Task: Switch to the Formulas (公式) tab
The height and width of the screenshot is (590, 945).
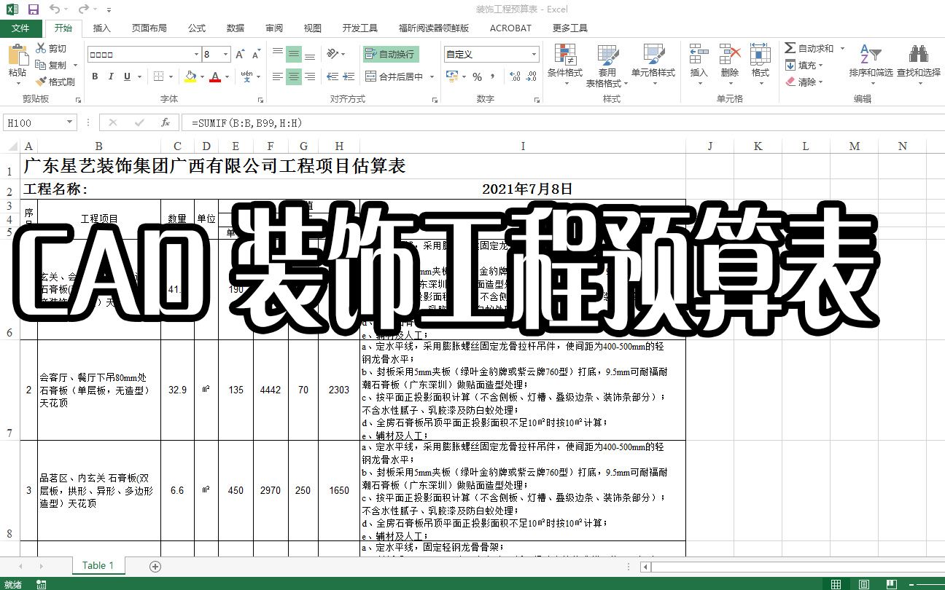Action: 197,28
